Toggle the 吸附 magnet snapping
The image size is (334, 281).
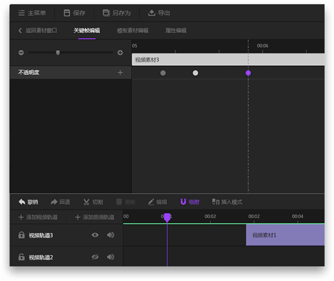coord(183,202)
